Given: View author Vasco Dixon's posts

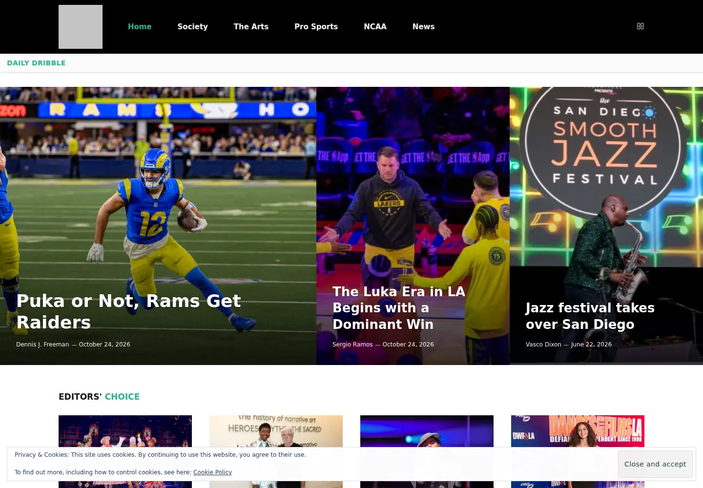Looking at the screenshot, I should point(543,345).
